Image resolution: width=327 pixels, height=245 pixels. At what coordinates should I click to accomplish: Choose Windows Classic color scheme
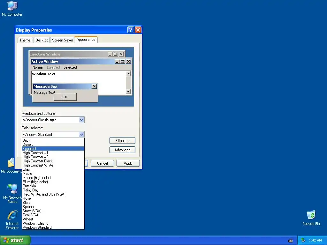click(53, 223)
